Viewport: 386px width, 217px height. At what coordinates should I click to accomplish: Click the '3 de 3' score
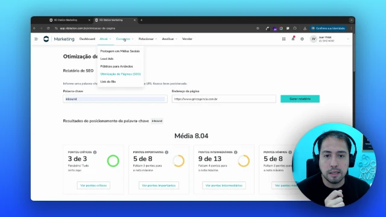point(77,159)
